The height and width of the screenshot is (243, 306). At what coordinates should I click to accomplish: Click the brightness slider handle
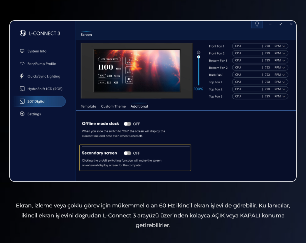pyautogui.click(x=199, y=57)
